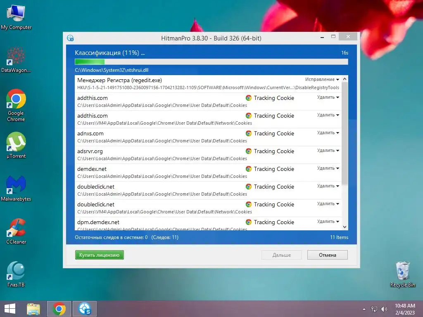Screen dimensions: 423x317
Task: Open Удалить dropdown for the VM4 addthis.com row
Action: point(328,115)
